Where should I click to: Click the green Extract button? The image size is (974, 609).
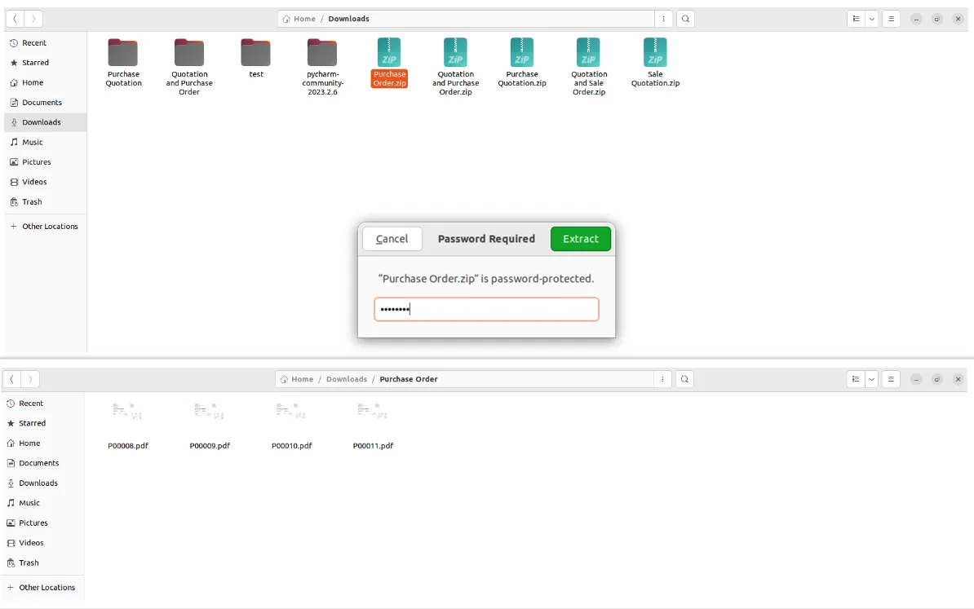(x=581, y=239)
